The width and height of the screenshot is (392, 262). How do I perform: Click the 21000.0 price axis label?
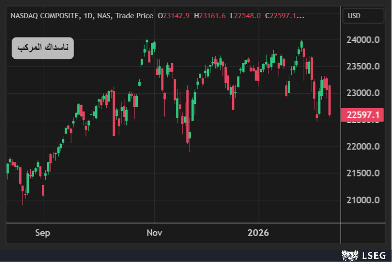tap(363, 200)
